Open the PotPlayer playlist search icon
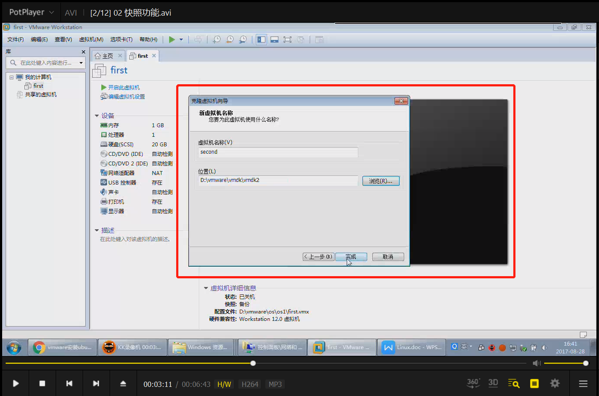599x396 pixels. [x=514, y=383]
